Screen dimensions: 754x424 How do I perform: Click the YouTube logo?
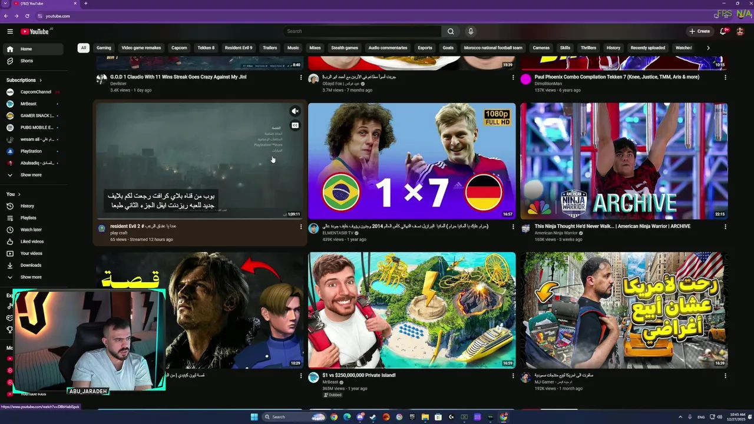[x=35, y=31]
